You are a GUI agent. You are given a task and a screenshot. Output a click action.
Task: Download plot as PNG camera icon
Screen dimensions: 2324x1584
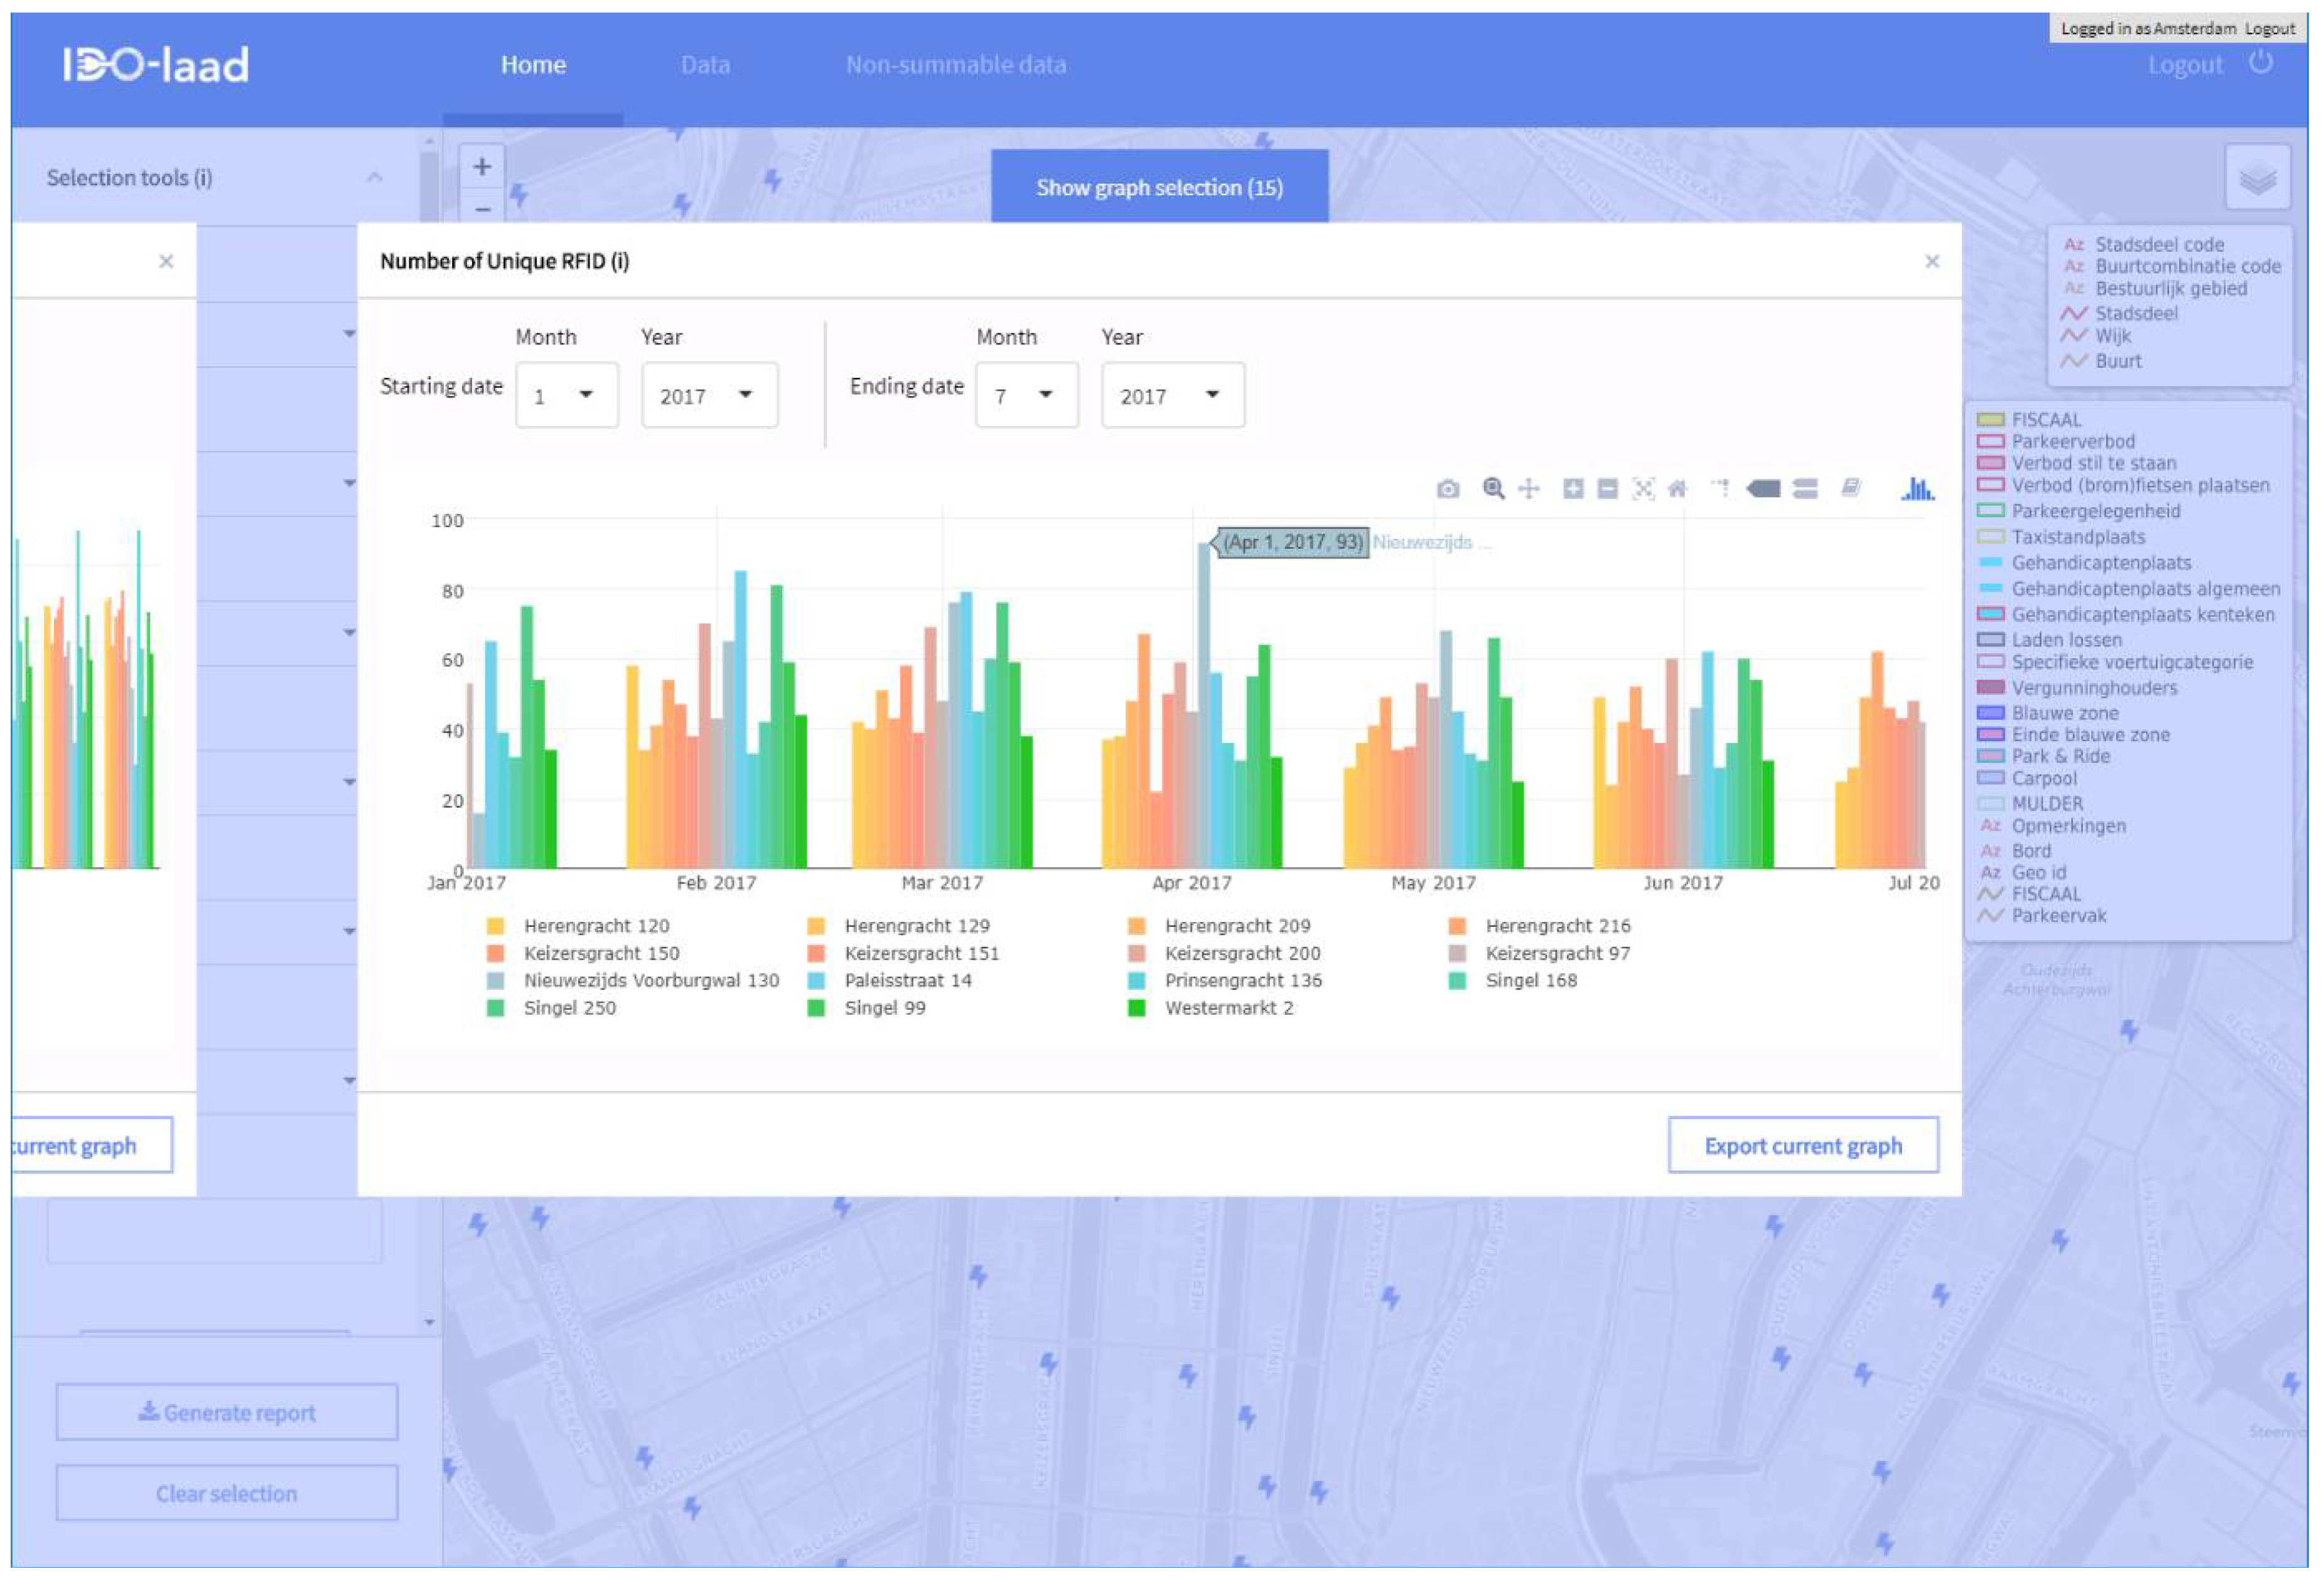click(1447, 489)
